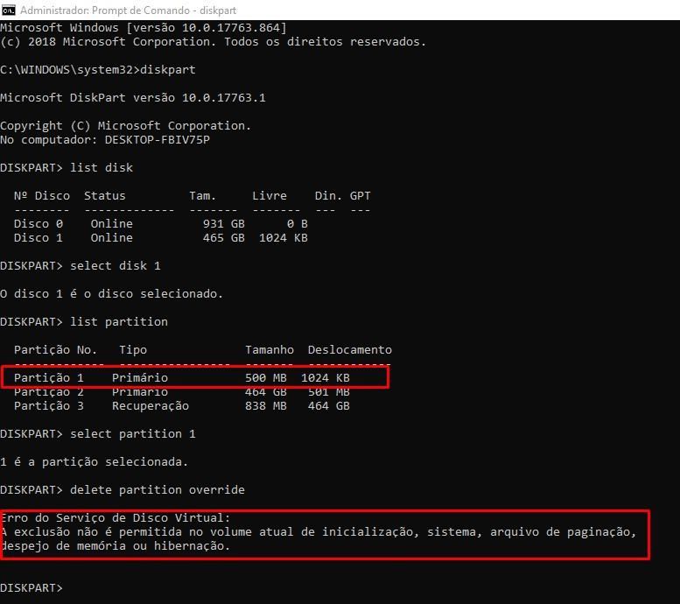Click the "despejo de memória ou hibernação." line
Image resolution: width=680 pixels, height=604 pixels.
coord(116,546)
